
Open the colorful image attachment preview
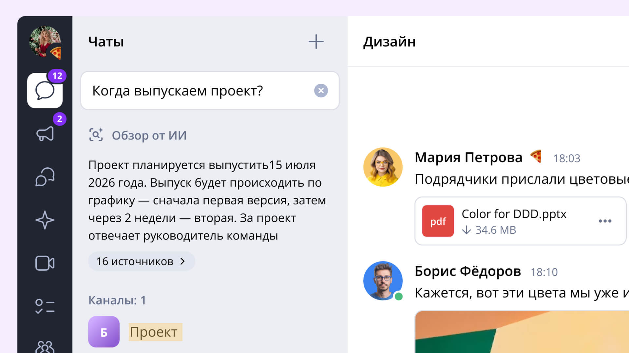pyautogui.click(x=521, y=332)
